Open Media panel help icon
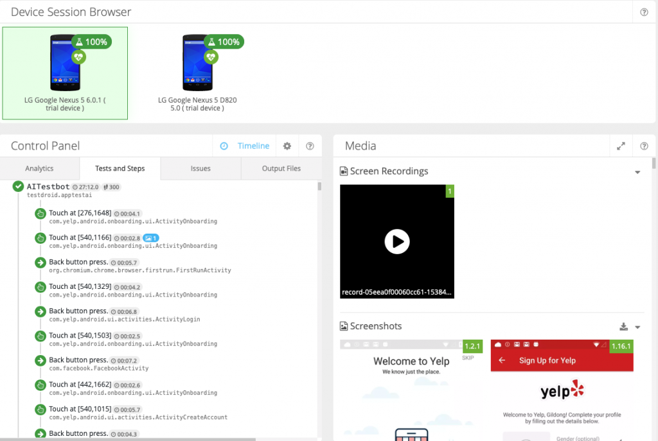658x441 pixels. [644, 146]
